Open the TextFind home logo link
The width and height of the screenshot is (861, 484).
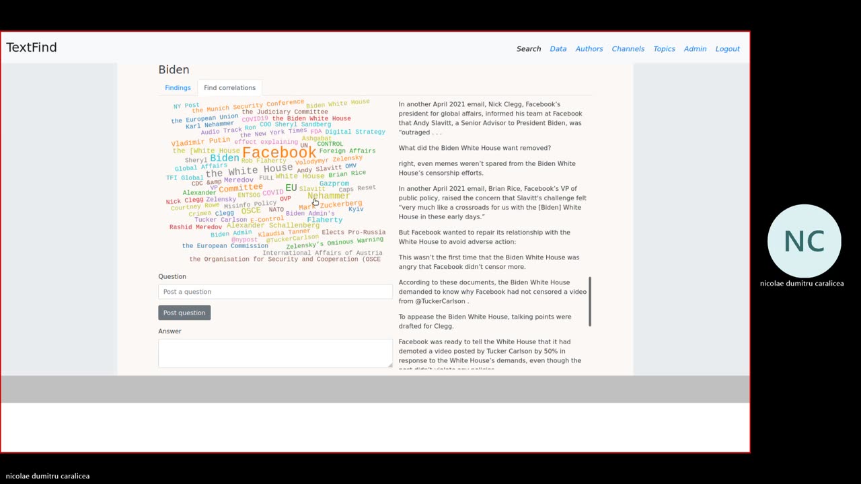(x=32, y=48)
